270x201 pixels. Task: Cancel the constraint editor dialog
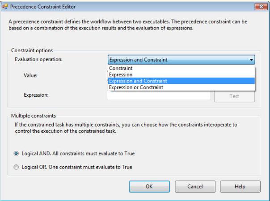pos(193,187)
